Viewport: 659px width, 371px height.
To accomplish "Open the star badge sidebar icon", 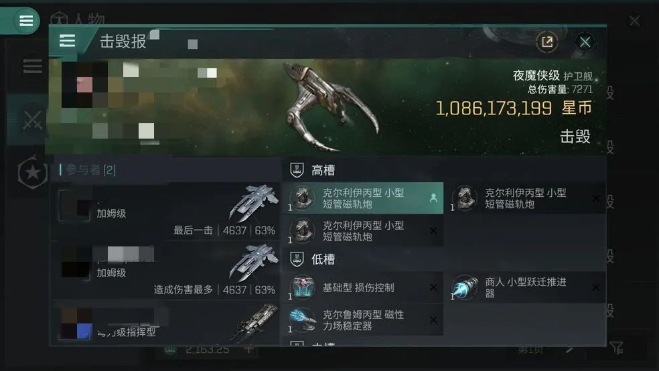I will point(32,172).
